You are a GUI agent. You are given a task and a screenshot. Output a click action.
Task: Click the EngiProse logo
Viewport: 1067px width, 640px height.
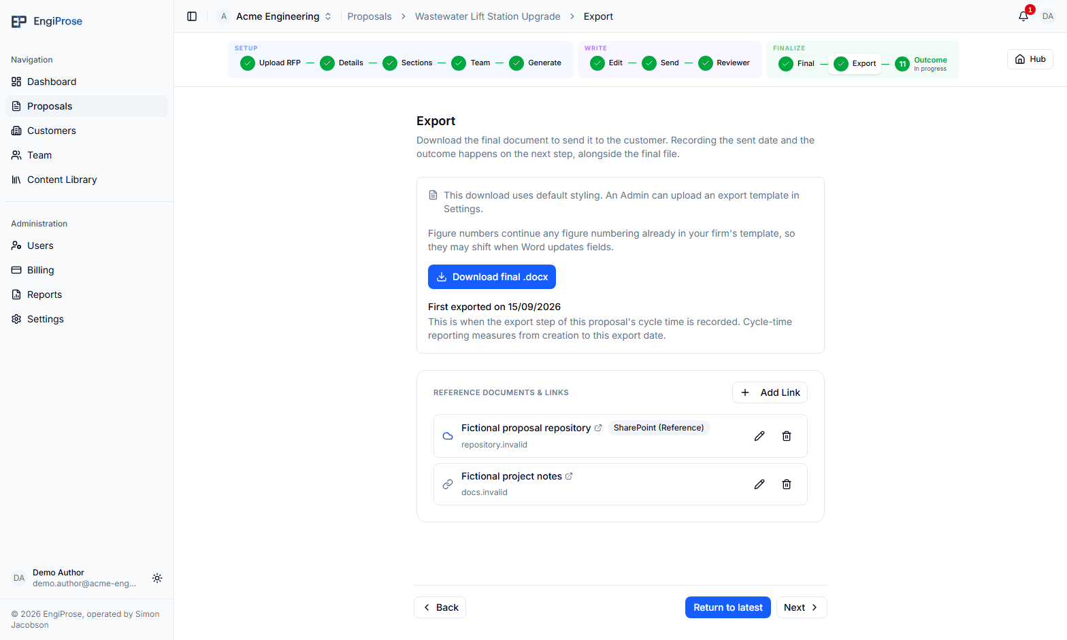pyautogui.click(x=47, y=21)
